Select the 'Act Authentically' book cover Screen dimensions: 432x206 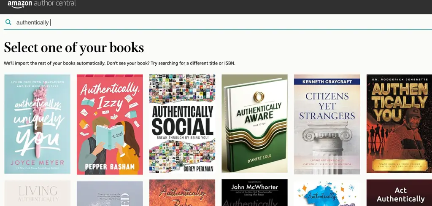point(399,193)
